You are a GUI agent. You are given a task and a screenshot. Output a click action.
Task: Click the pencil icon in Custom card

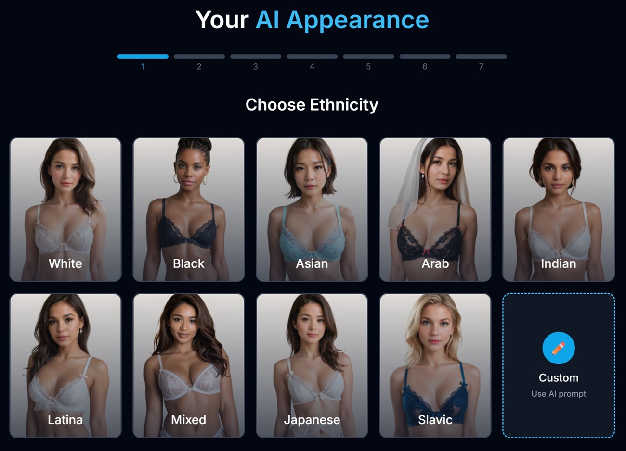tap(559, 348)
